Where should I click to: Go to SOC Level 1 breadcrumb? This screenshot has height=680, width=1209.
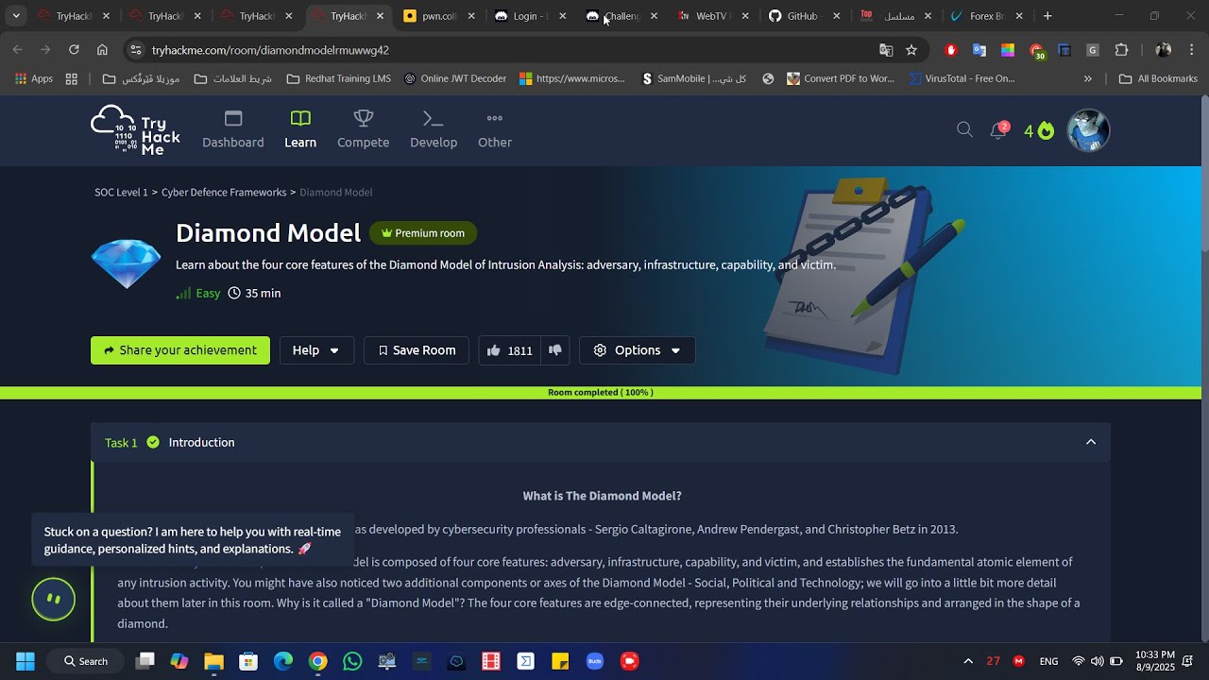121,193
